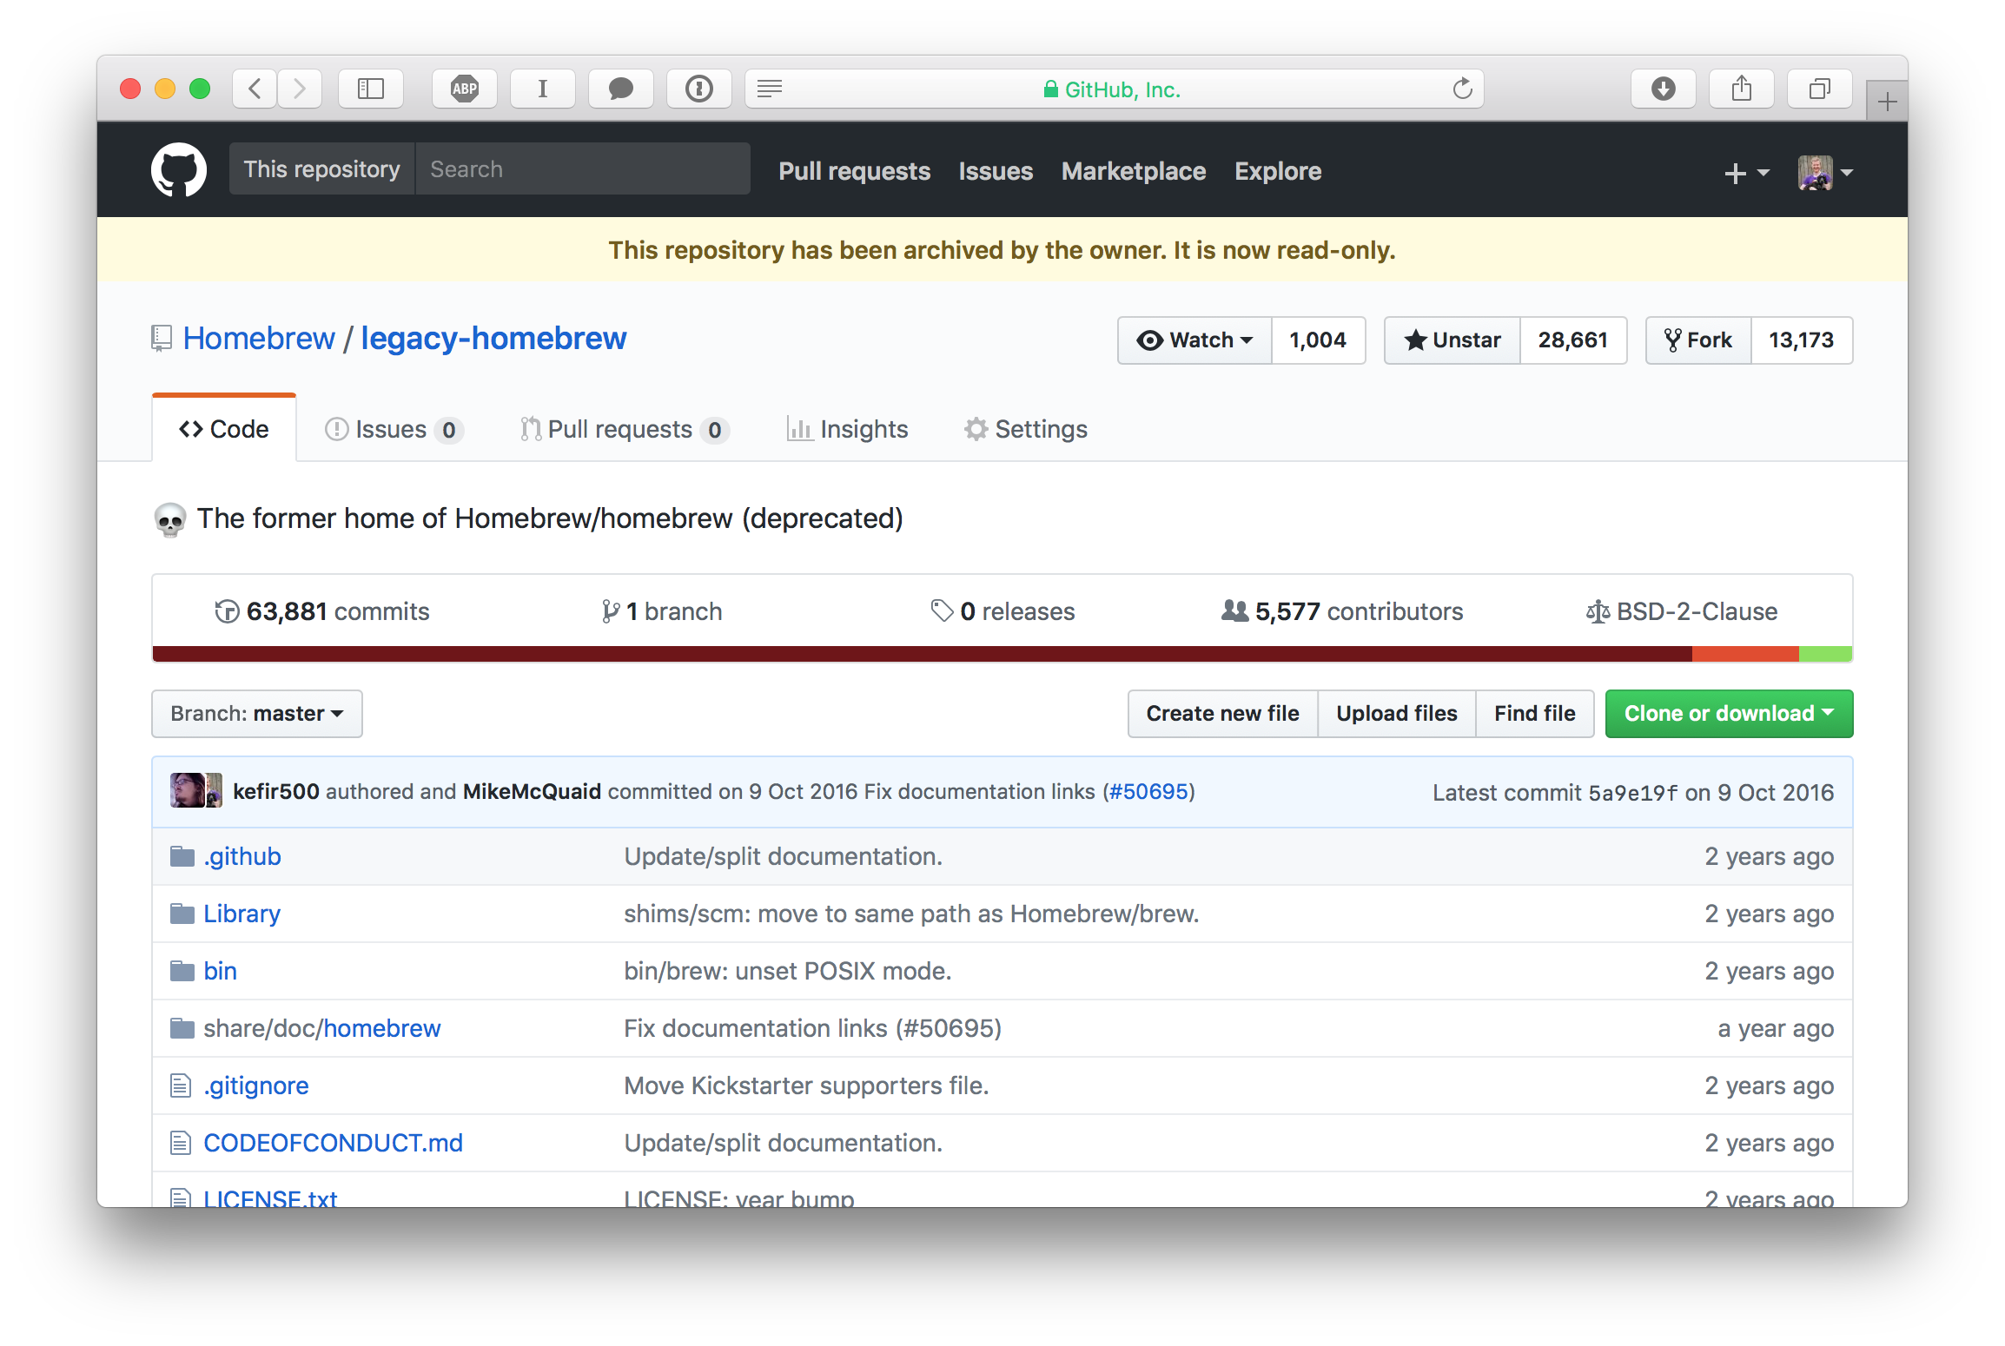Click the commits icon beside 63,881 commits
Screen dimensions: 2005x1346
(x=227, y=611)
